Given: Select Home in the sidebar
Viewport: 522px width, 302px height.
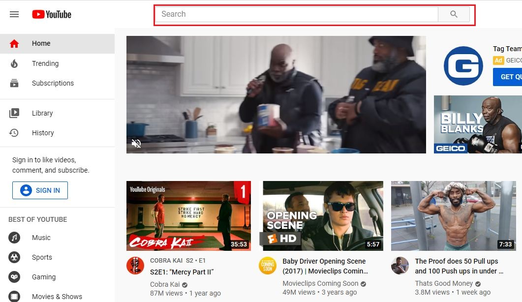Looking at the screenshot, I should point(57,44).
